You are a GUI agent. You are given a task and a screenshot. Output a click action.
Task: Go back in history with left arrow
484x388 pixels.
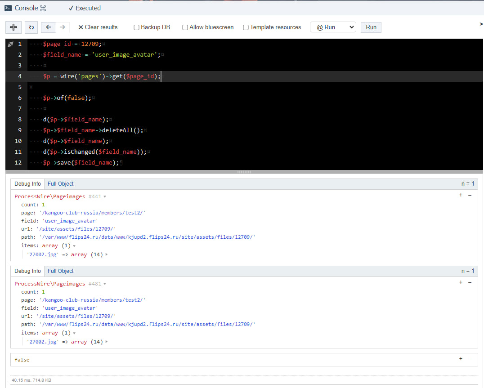[x=49, y=27]
